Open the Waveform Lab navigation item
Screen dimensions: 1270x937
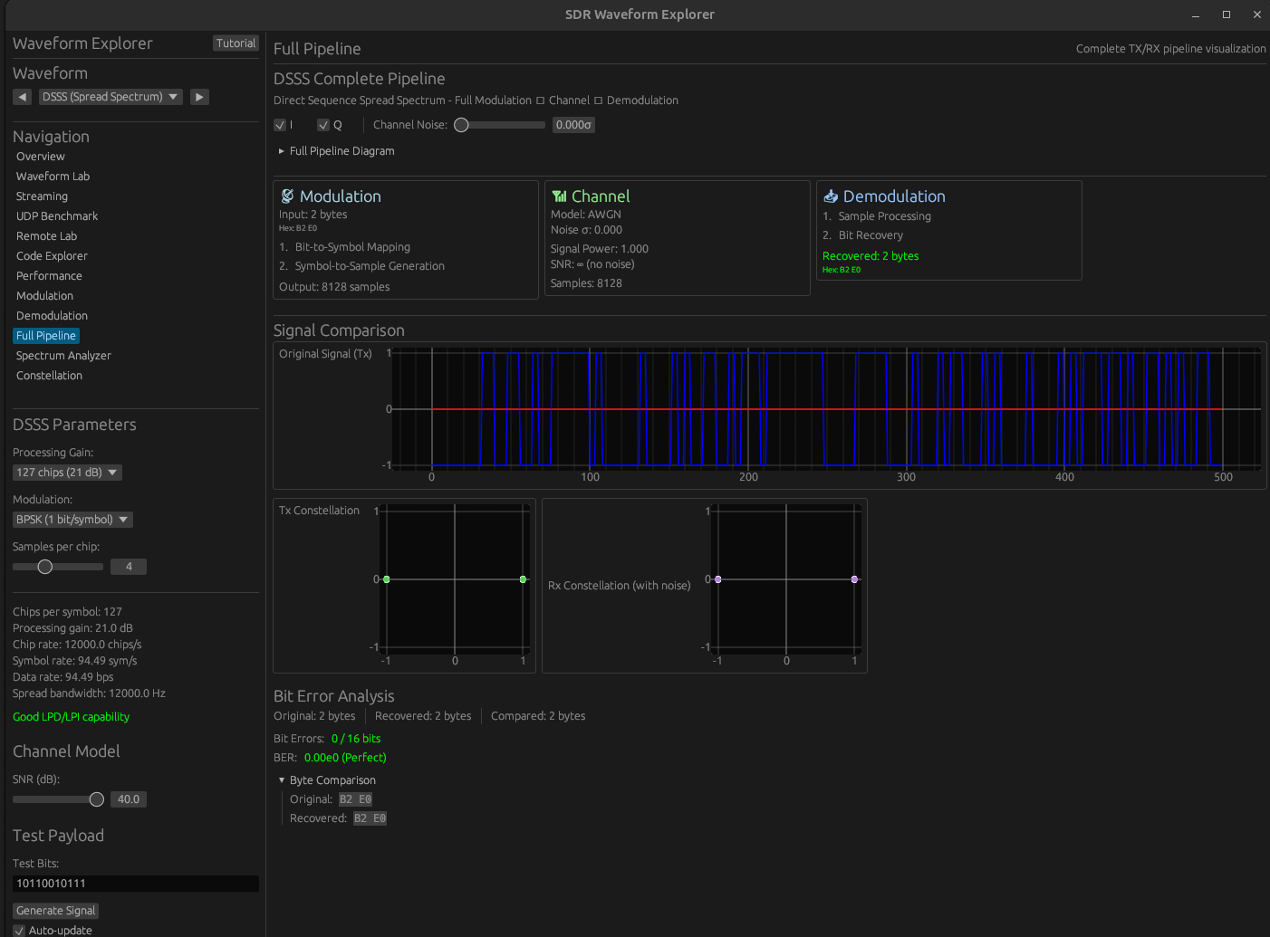pyautogui.click(x=53, y=177)
